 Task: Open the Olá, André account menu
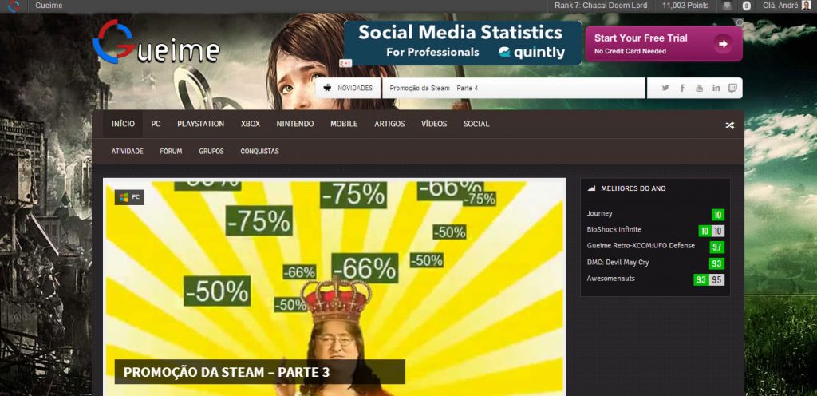(780, 6)
